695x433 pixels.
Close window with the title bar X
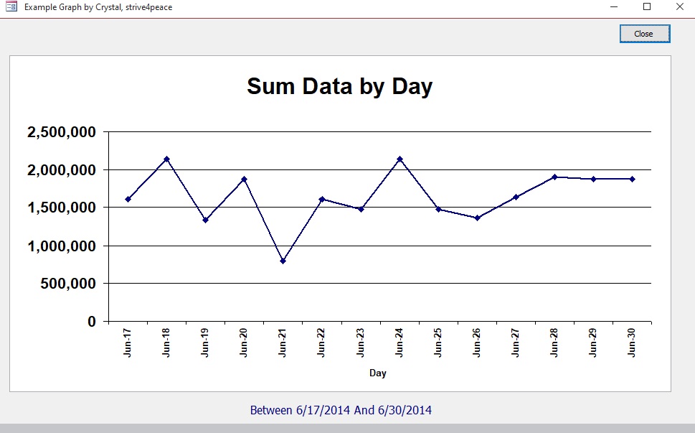click(x=679, y=6)
